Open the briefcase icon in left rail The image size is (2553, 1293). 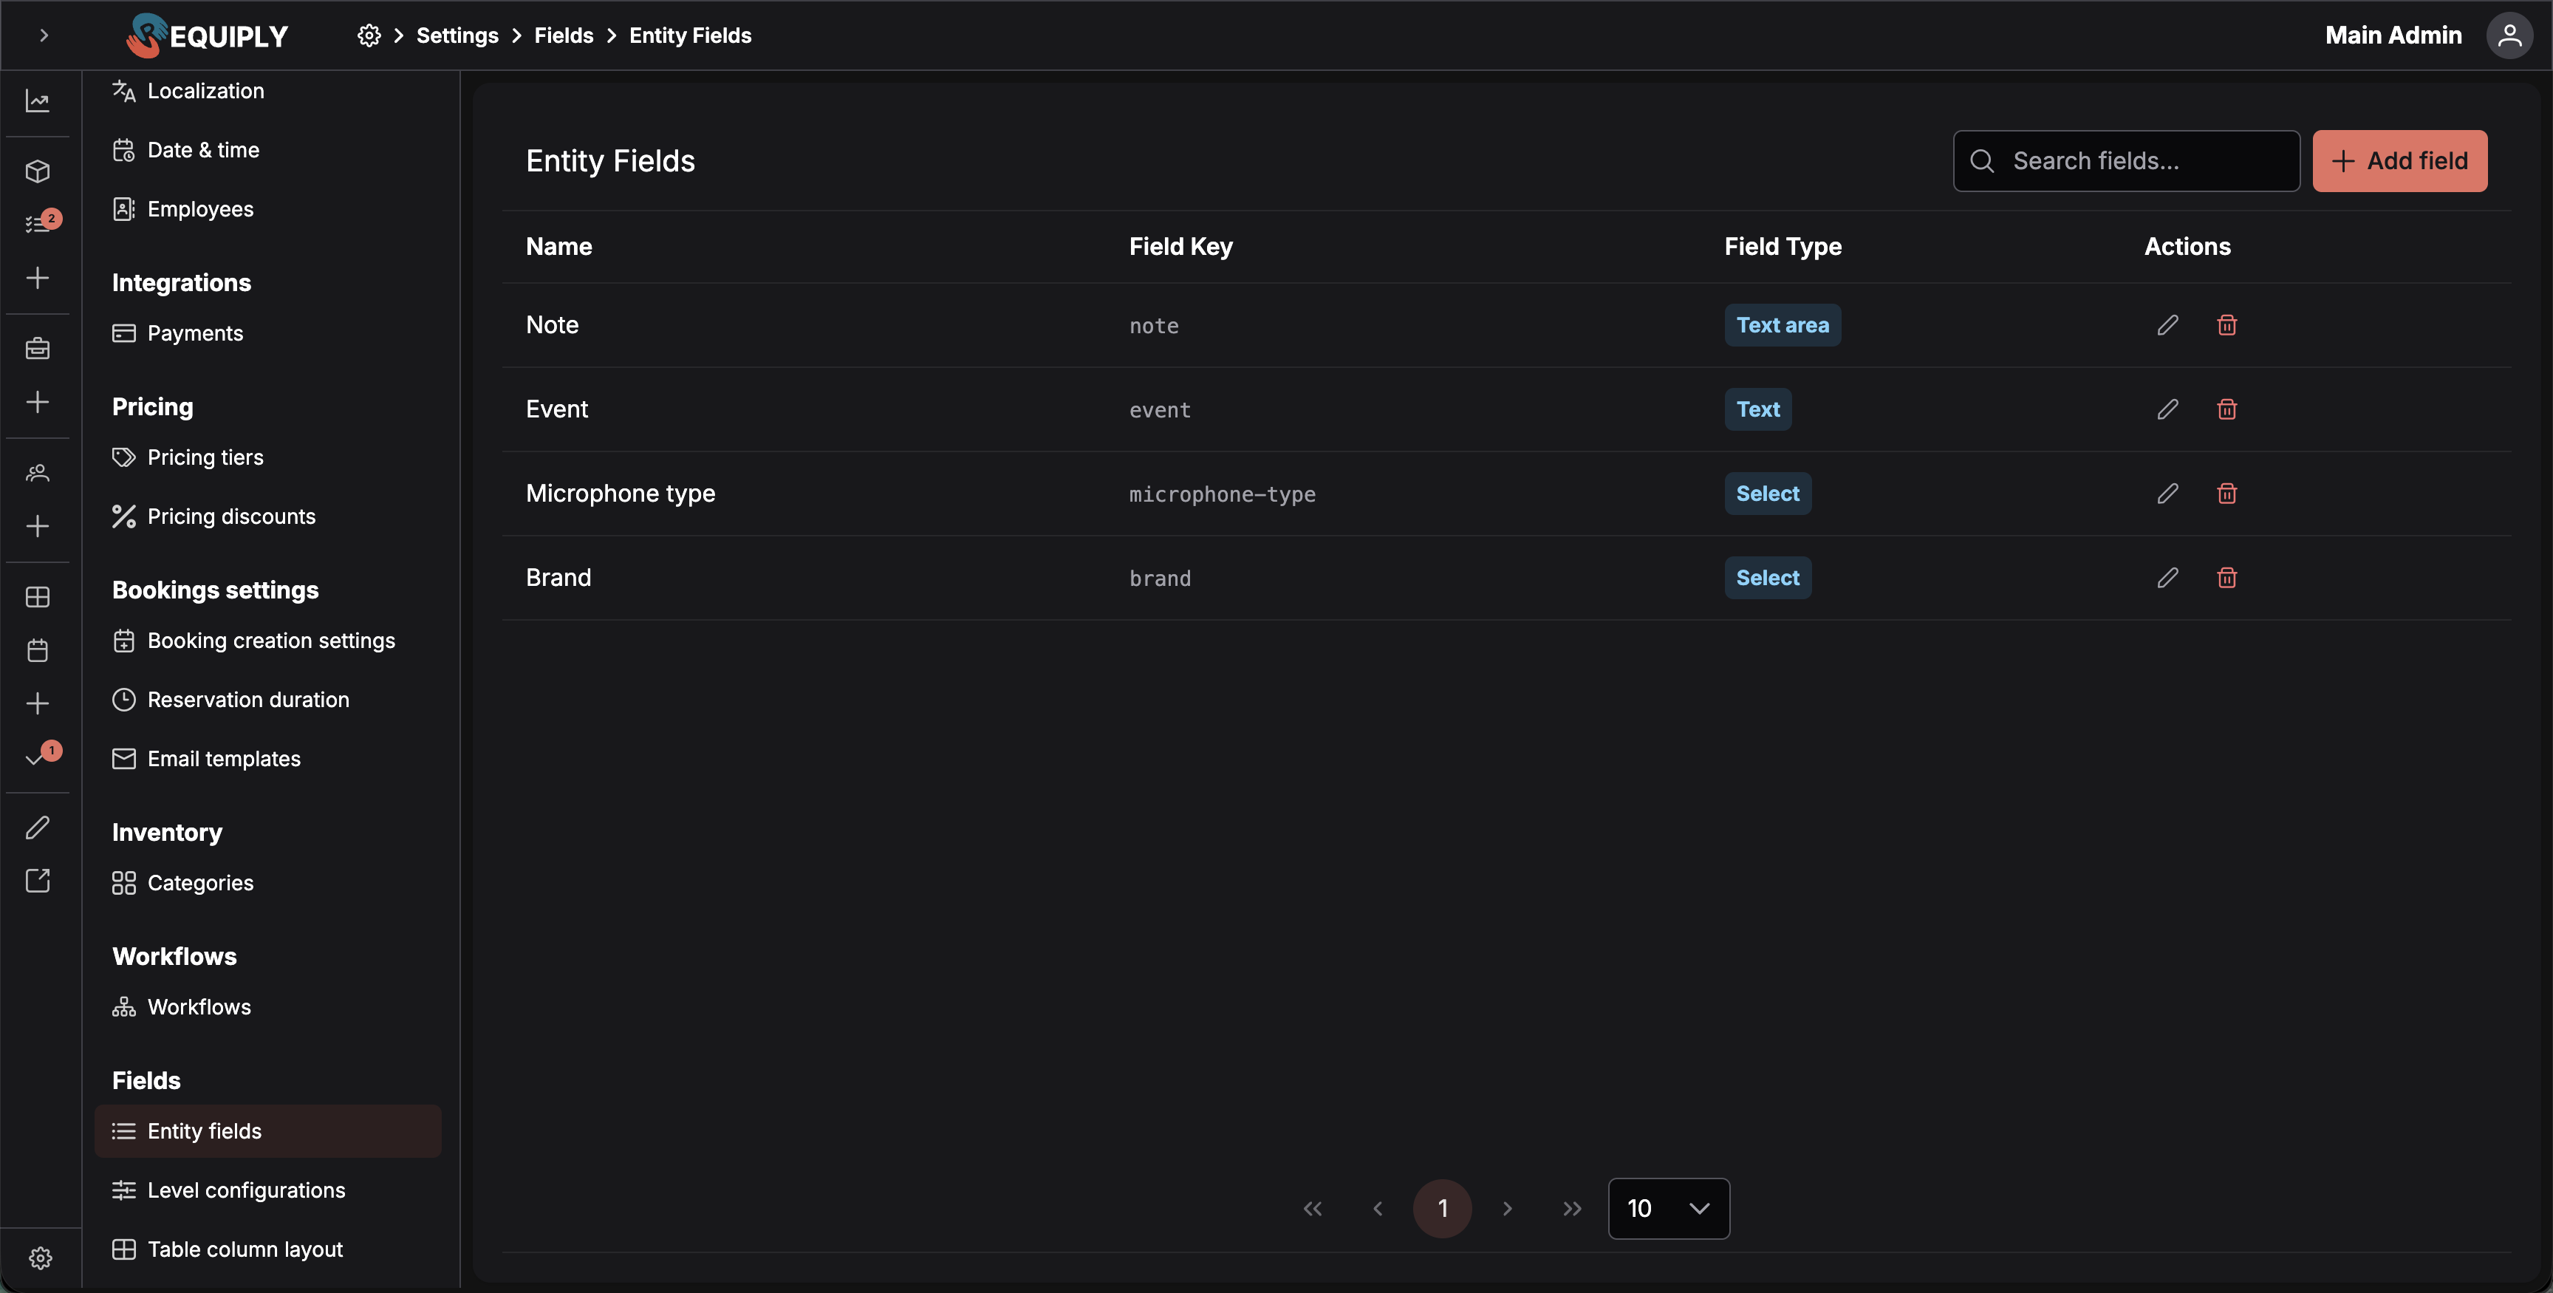(x=38, y=349)
